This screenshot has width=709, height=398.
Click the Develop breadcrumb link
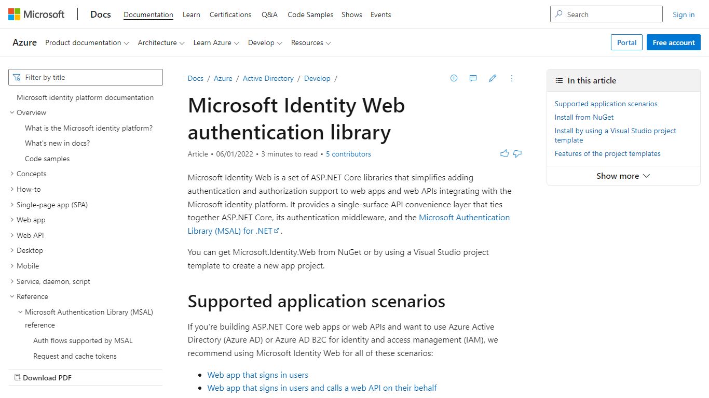317,78
